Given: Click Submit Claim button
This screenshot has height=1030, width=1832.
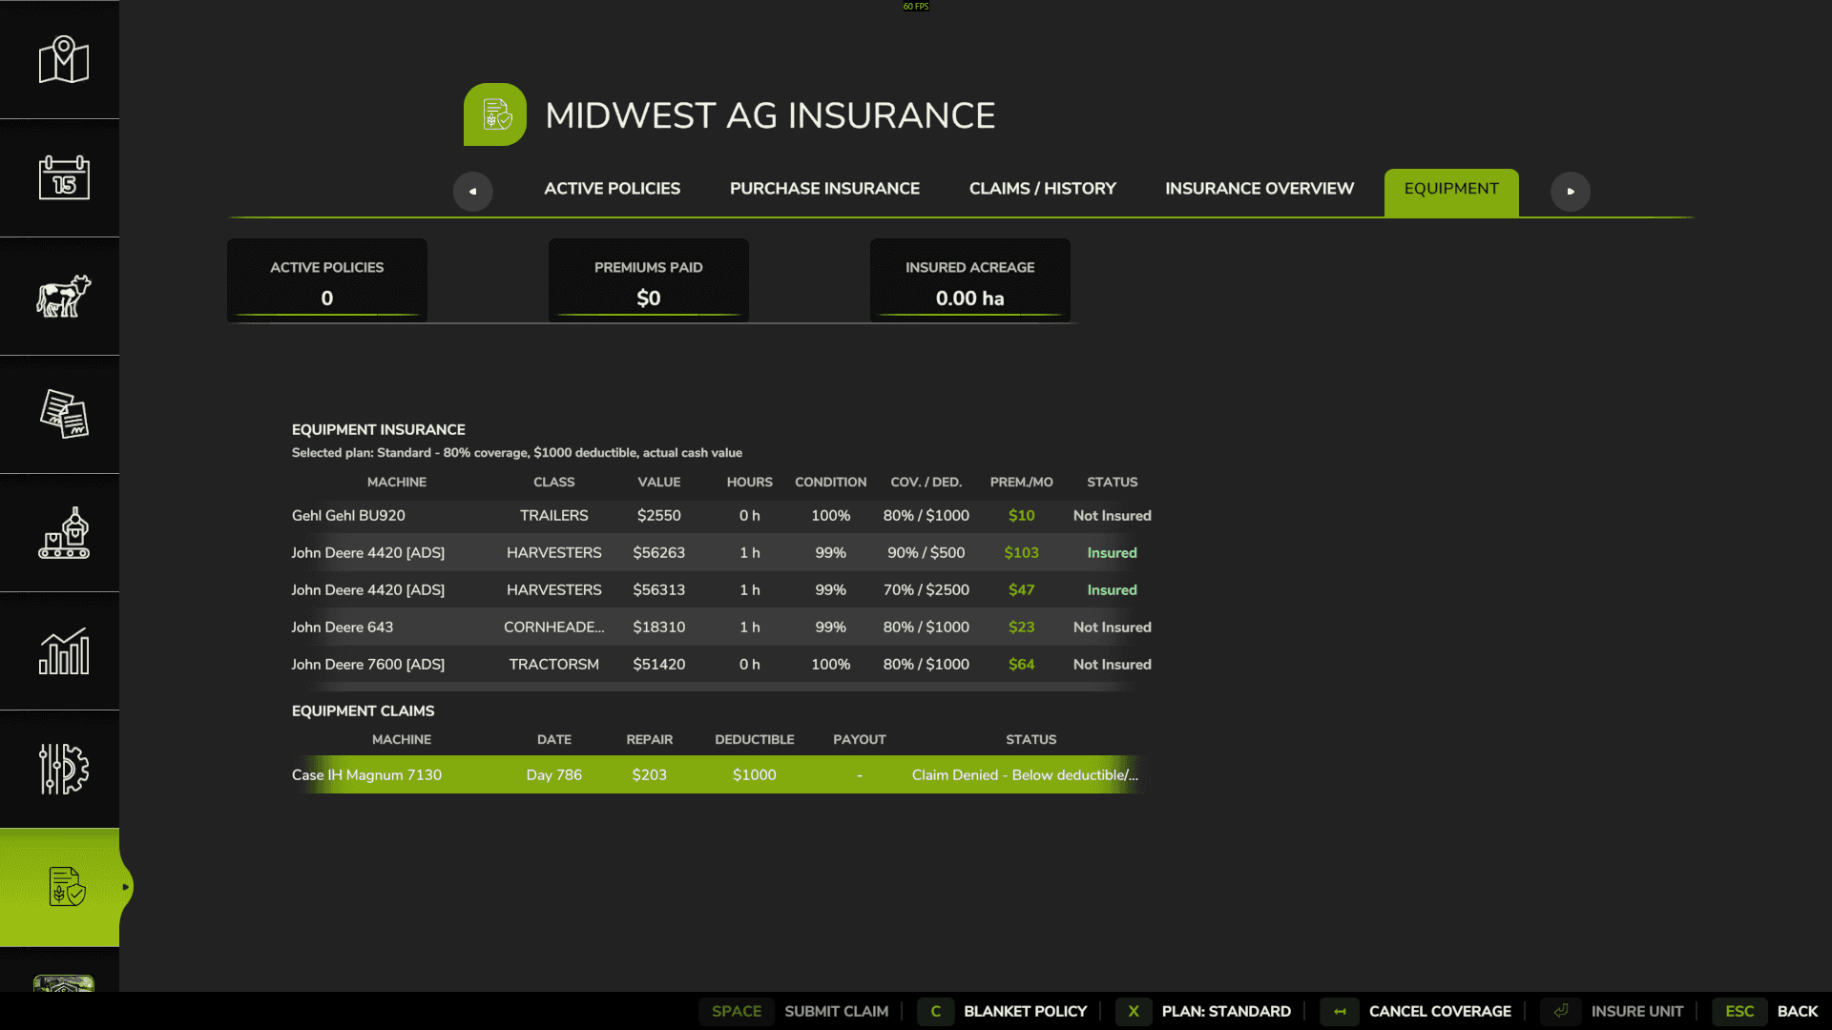Looking at the screenshot, I should (836, 1011).
